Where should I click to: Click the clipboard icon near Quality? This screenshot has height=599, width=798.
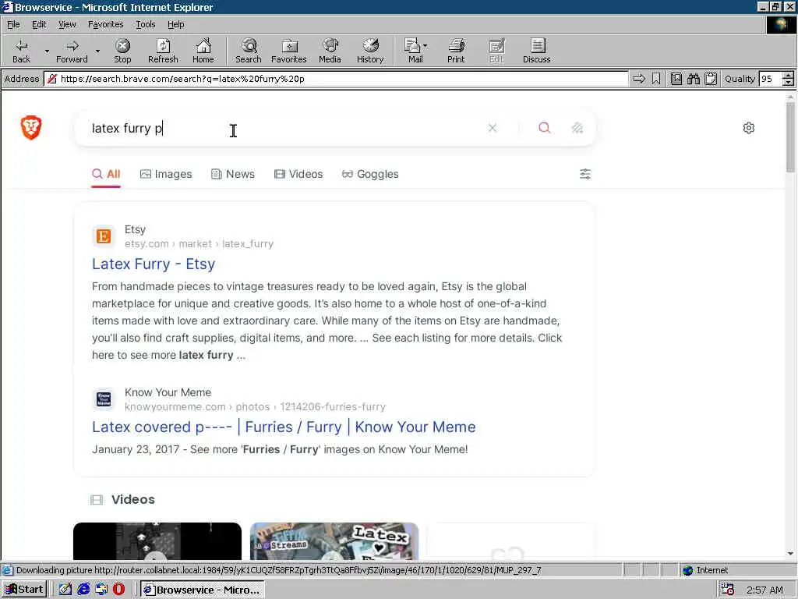pos(711,79)
